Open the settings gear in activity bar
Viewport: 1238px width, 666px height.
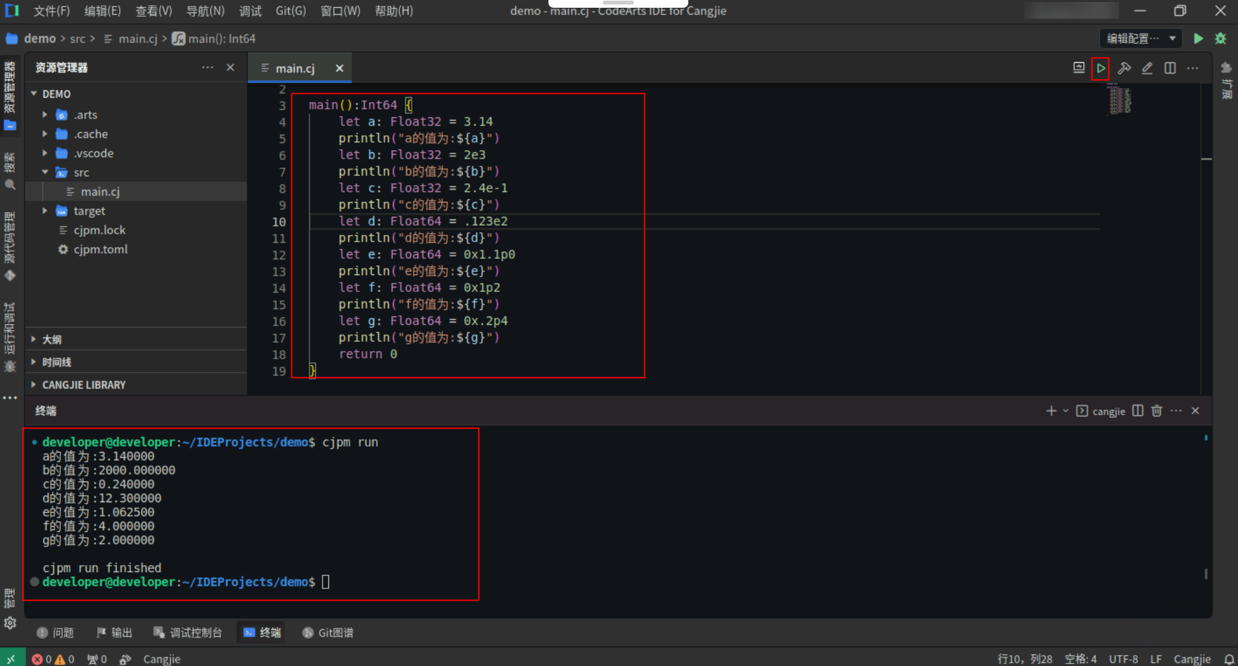[10, 623]
